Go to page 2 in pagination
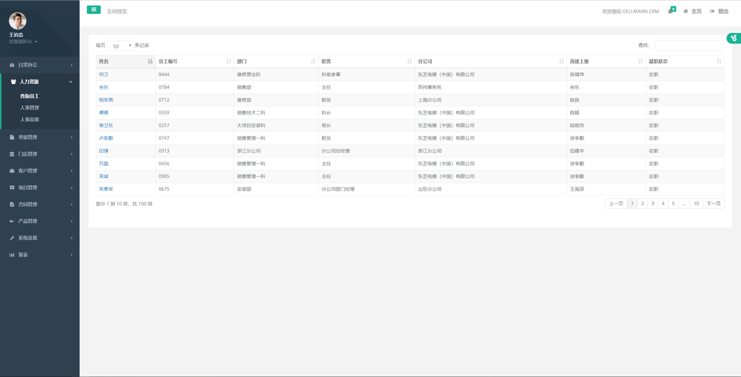Image resolution: width=741 pixels, height=377 pixels. [x=642, y=204]
